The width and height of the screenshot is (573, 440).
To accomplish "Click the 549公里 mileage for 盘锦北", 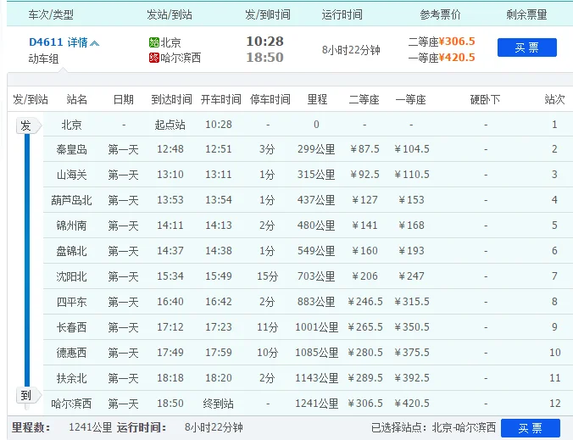I will [x=316, y=251].
